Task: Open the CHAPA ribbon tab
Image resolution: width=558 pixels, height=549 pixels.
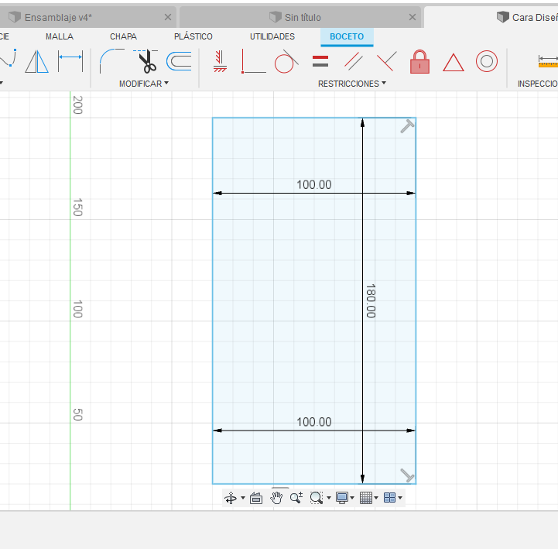Action: tap(124, 36)
